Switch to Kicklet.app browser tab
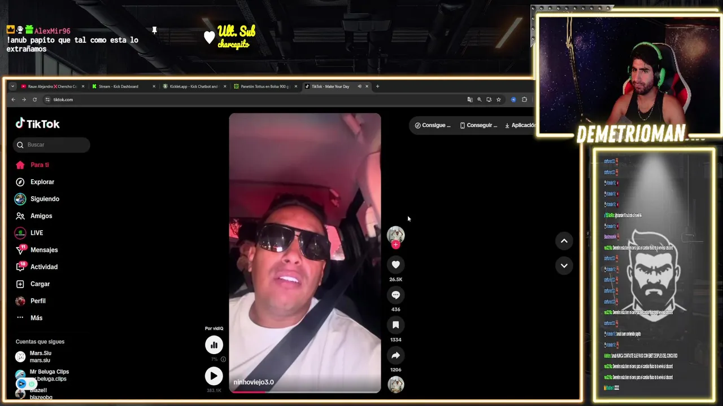The width and height of the screenshot is (723, 406). tap(194, 86)
